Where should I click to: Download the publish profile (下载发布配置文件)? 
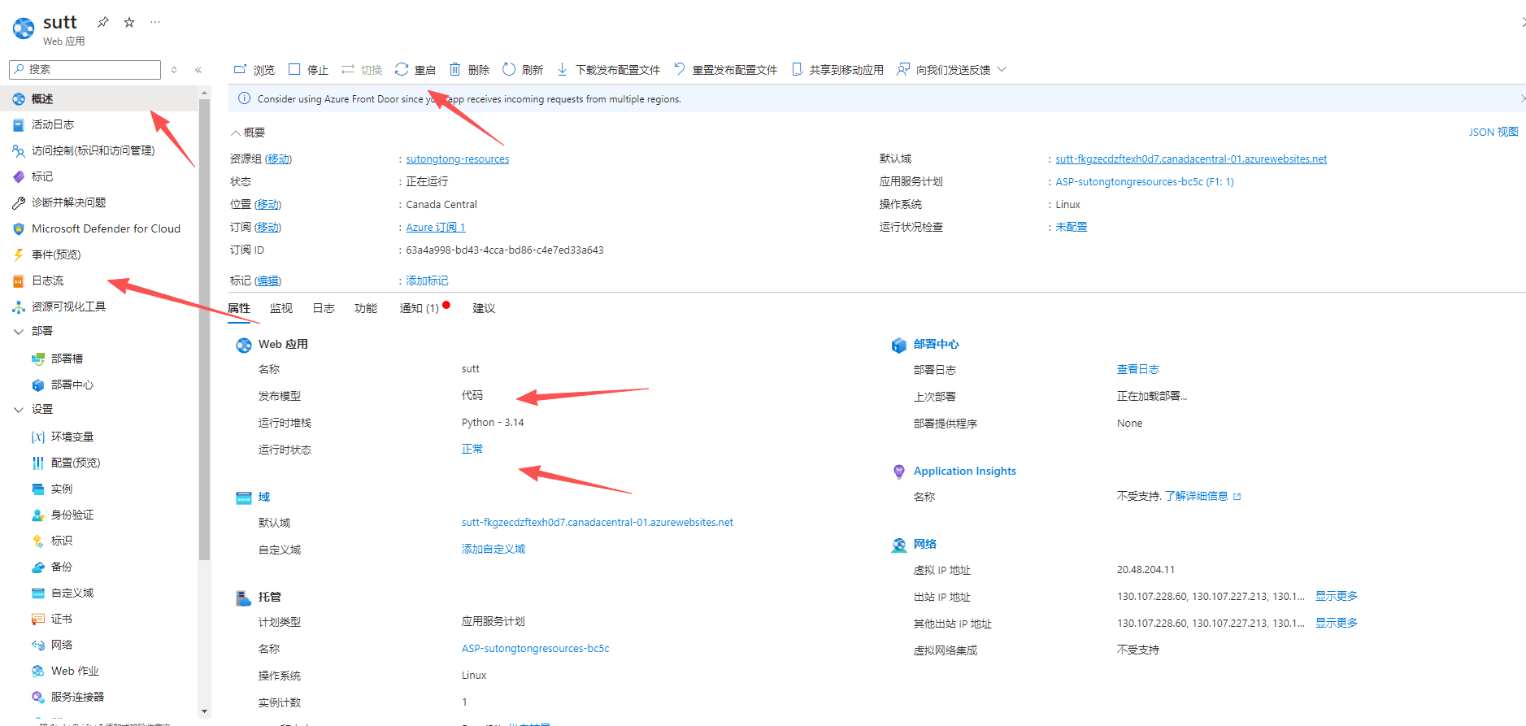pyautogui.click(x=609, y=70)
